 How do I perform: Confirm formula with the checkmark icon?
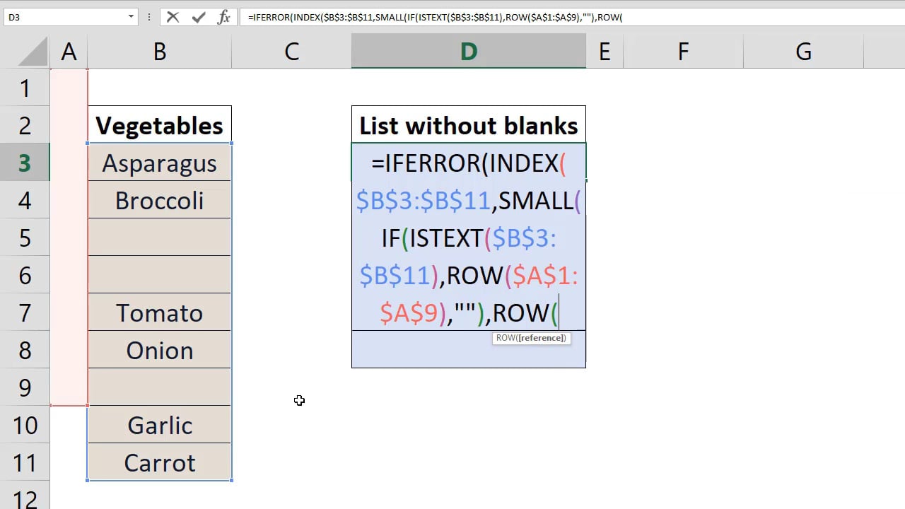click(199, 17)
